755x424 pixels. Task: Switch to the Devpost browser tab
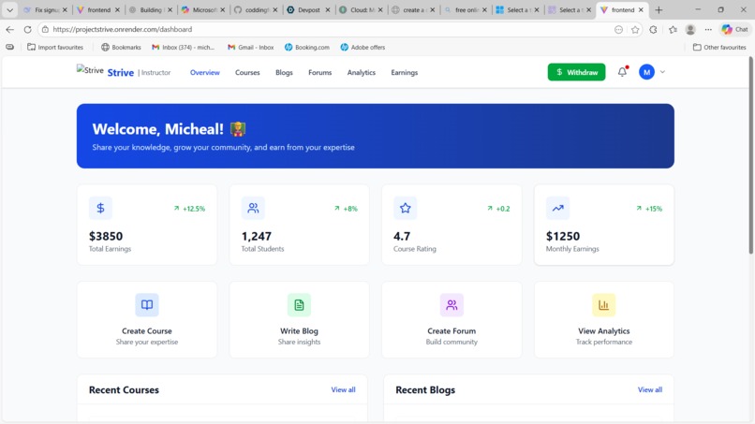pyautogui.click(x=308, y=9)
